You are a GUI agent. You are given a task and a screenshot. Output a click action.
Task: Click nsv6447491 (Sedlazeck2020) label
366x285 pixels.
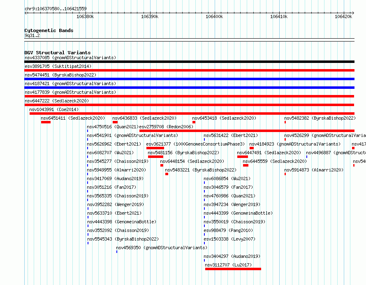(x=269, y=153)
